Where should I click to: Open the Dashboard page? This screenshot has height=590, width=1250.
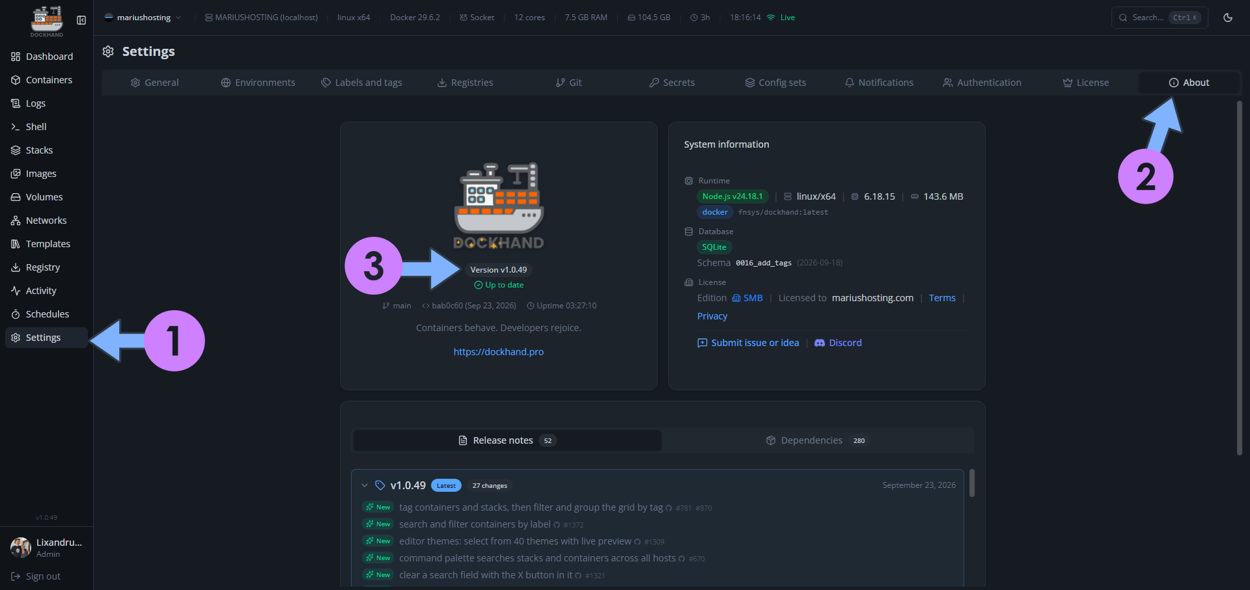click(x=46, y=57)
